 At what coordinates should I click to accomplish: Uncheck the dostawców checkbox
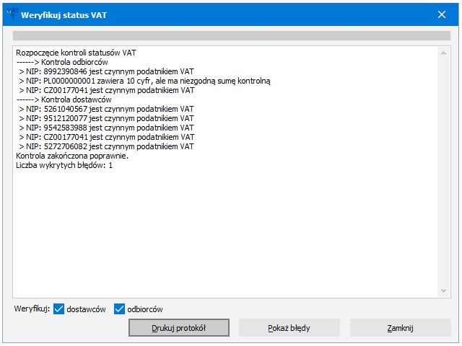[x=59, y=309]
